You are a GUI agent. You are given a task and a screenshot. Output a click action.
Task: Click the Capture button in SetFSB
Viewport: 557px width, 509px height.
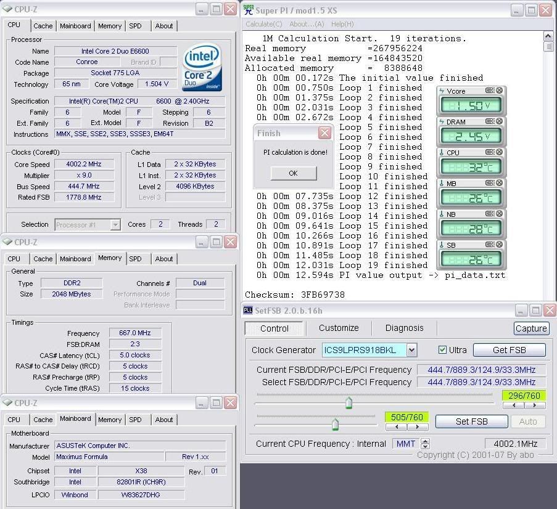pyautogui.click(x=531, y=328)
